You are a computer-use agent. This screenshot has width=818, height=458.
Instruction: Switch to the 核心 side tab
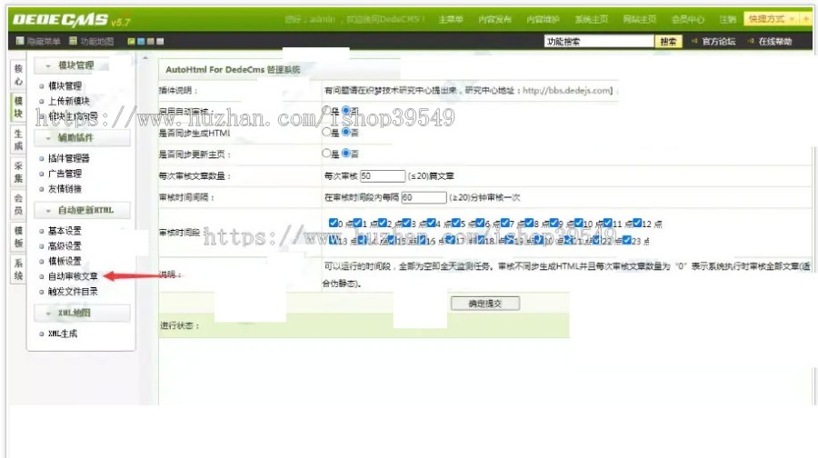pos(18,75)
